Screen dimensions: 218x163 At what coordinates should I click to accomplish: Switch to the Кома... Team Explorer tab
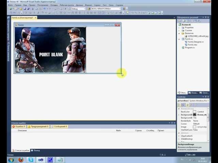tap(193, 93)
